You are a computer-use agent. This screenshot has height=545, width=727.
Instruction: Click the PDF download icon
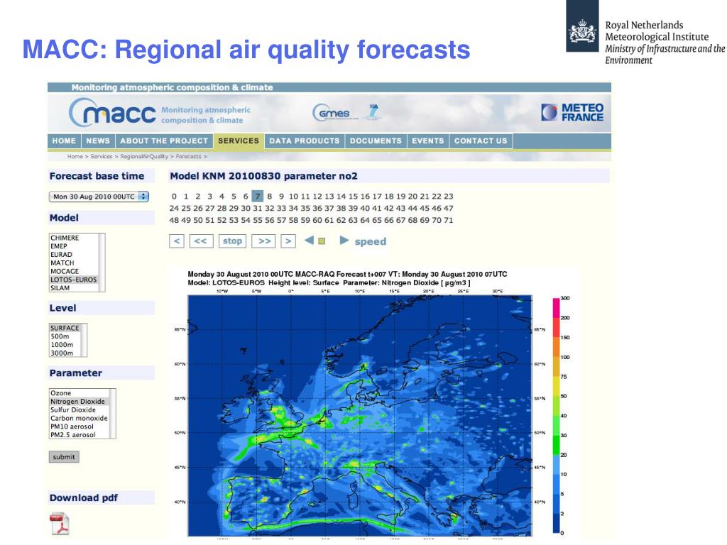tap(60, 524)
